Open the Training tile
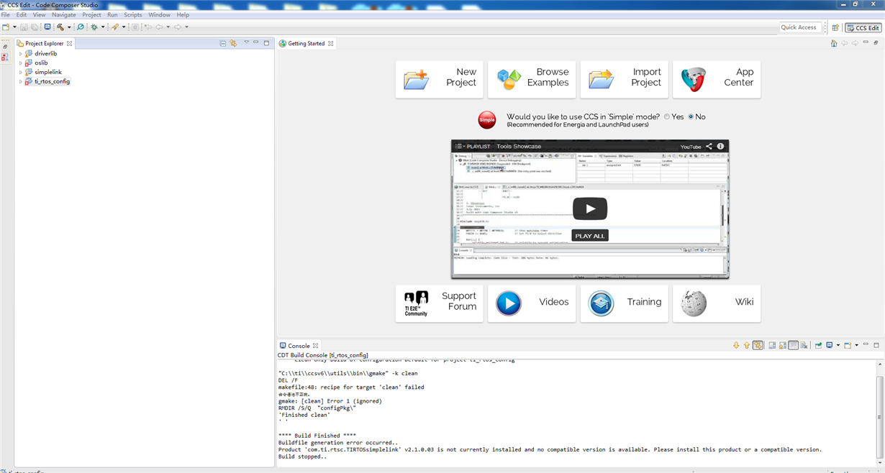 625,303
